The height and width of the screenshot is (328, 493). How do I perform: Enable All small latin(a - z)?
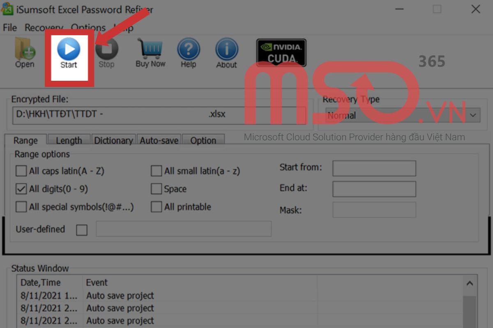click(156, 171)
